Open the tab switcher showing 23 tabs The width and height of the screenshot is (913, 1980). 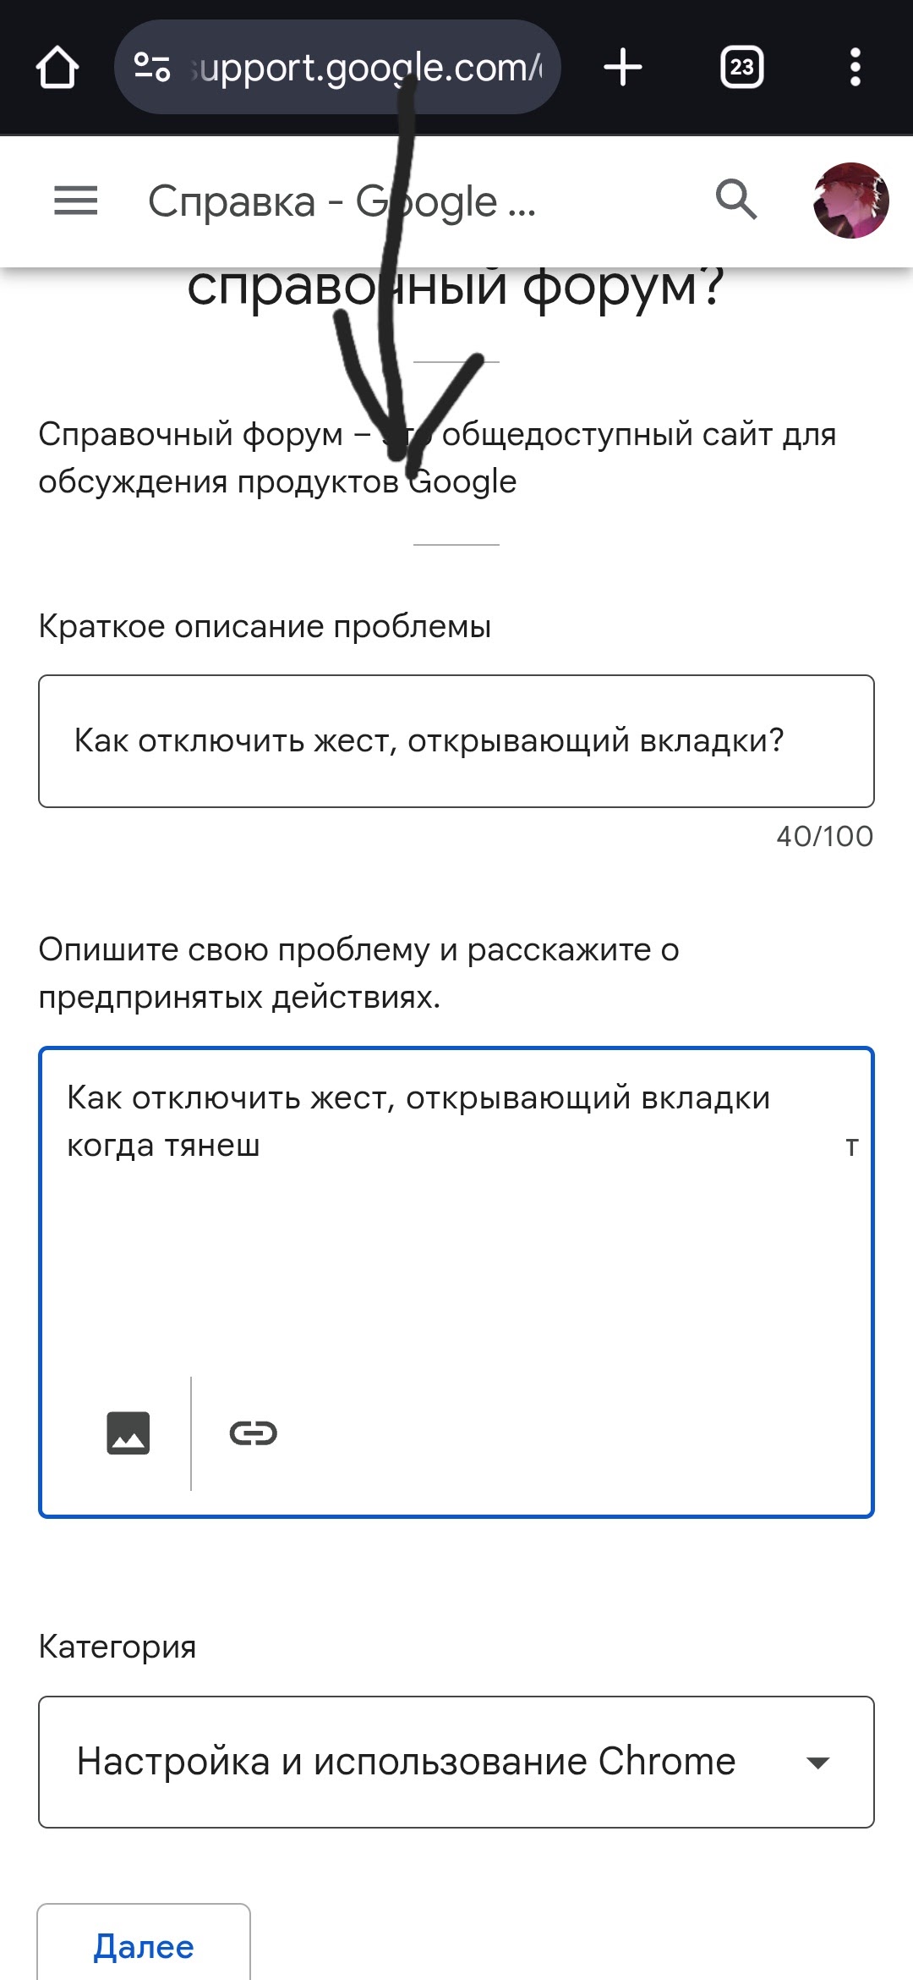(x=741, y=67)
